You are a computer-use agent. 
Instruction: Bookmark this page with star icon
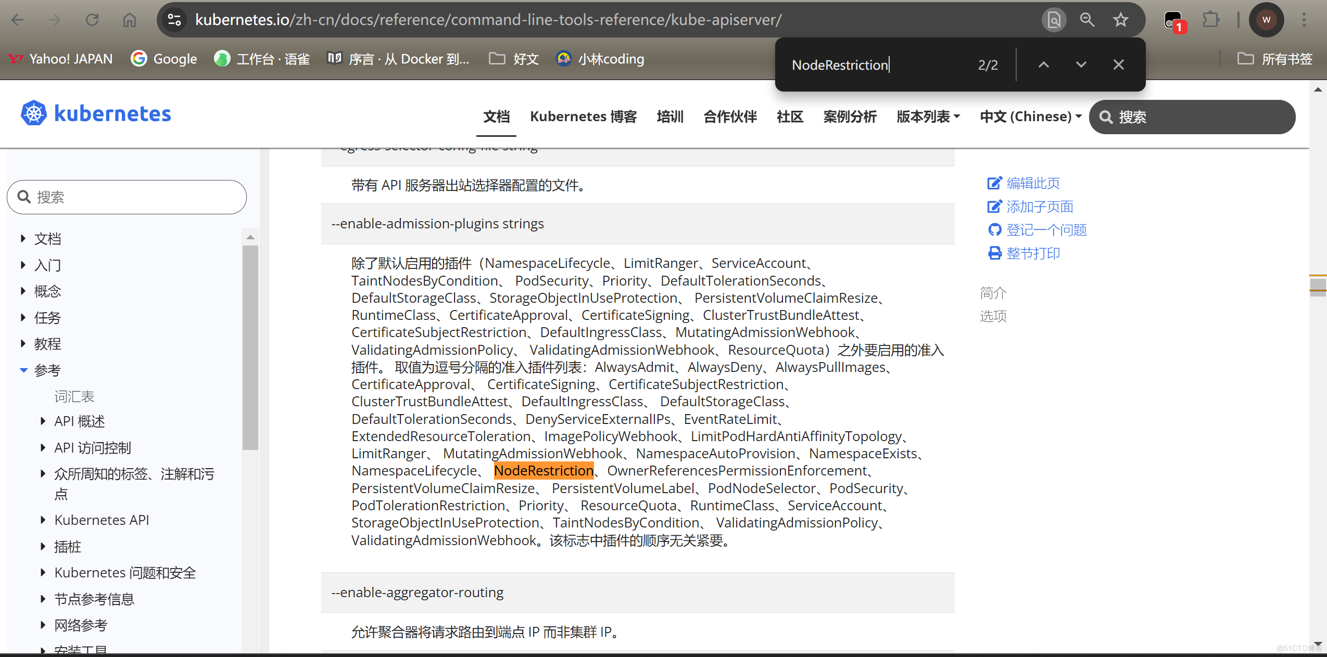[x=1120, y=20]
